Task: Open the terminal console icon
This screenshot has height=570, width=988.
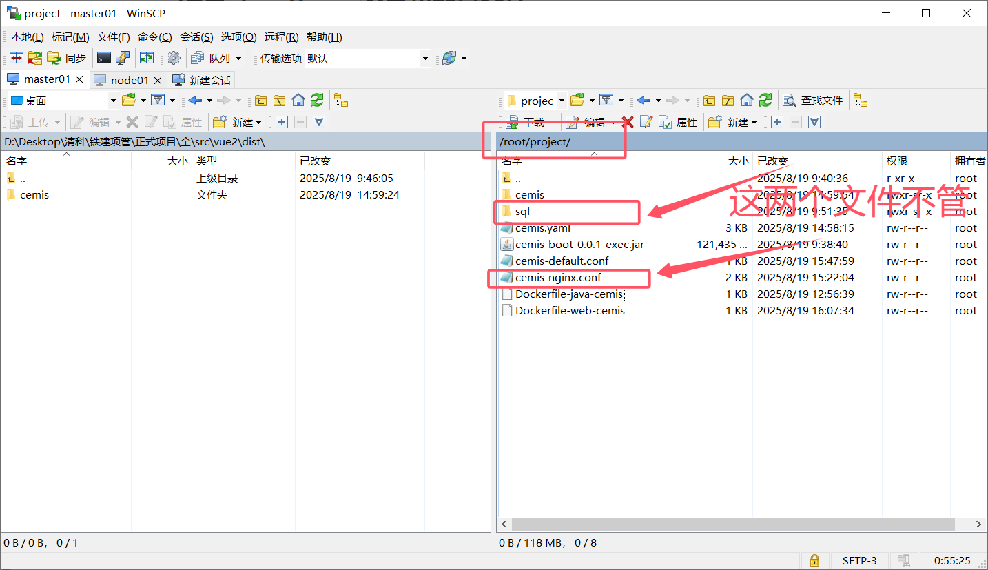Action: pyautogui.click(x=104, y=59)
